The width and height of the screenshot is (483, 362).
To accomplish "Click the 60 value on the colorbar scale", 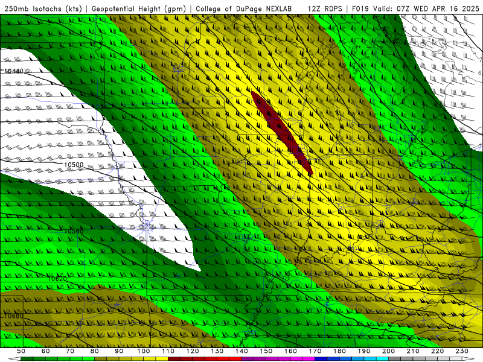I will coord(45,351).
